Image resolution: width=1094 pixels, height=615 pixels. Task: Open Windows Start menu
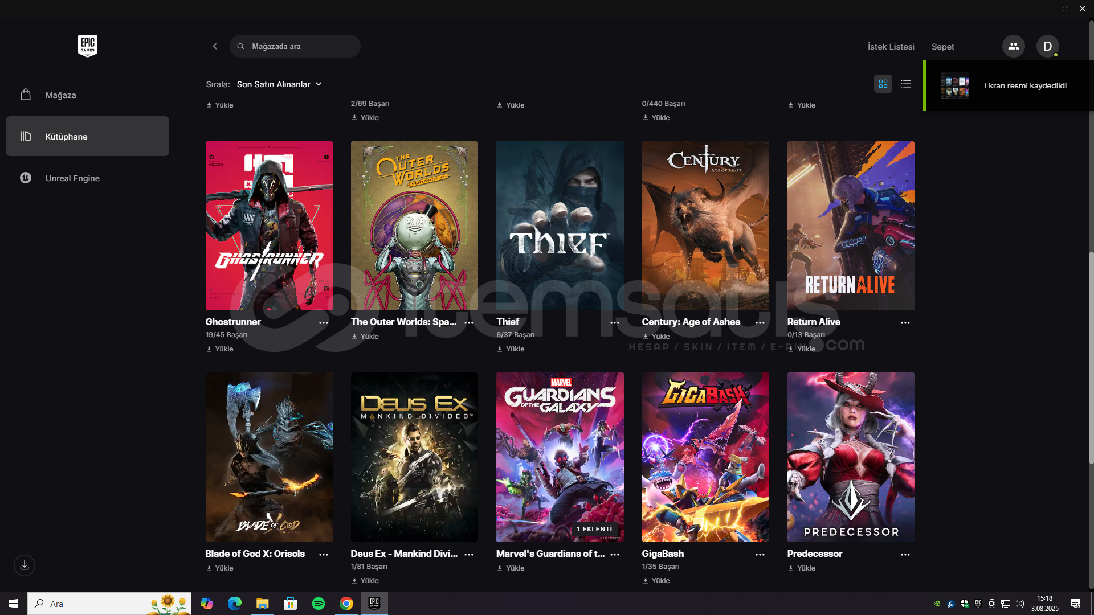(14, 604)
